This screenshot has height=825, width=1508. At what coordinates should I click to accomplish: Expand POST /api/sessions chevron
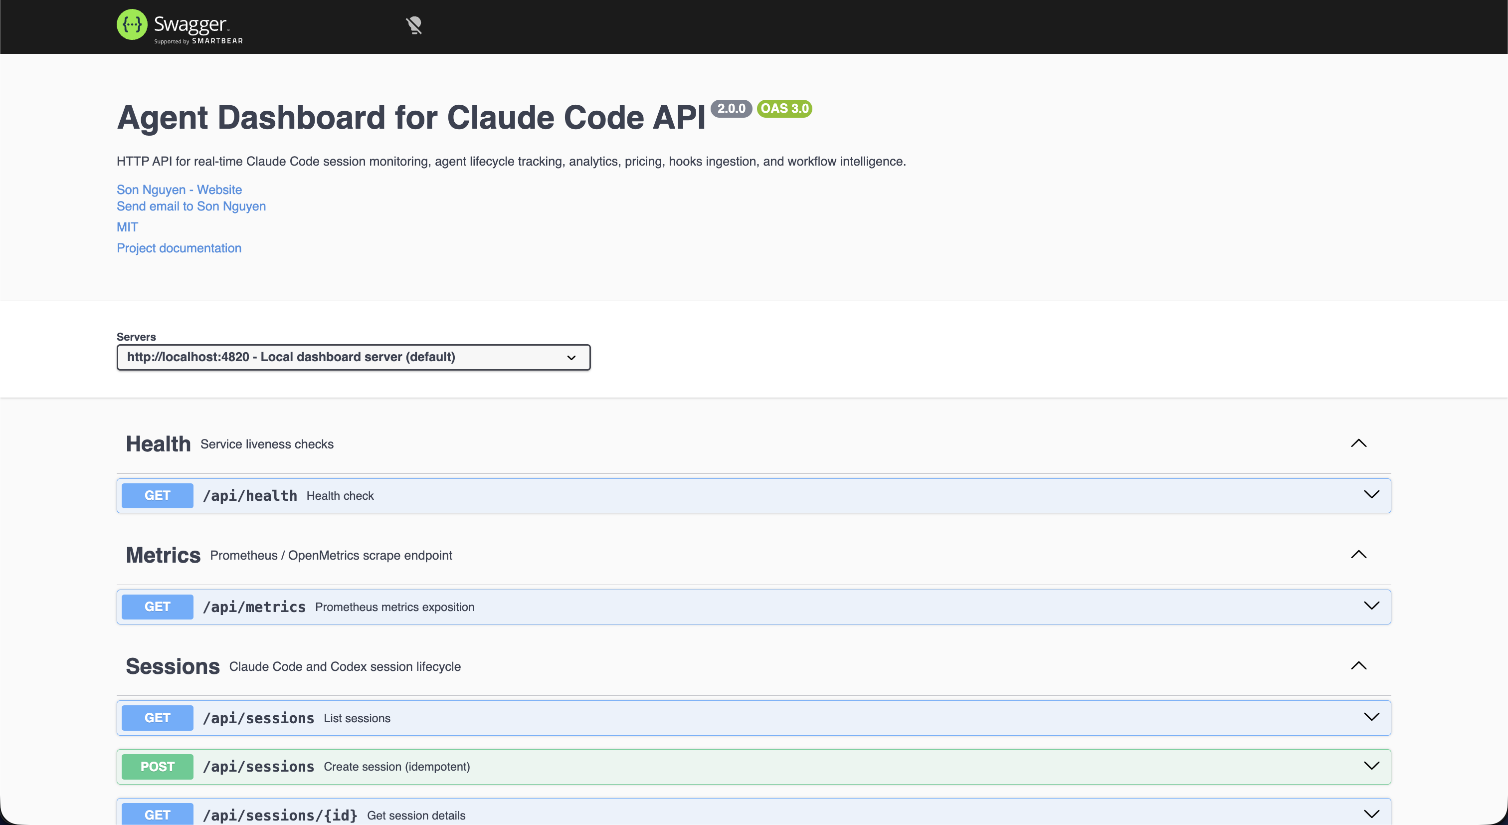tap(1371, 766)
